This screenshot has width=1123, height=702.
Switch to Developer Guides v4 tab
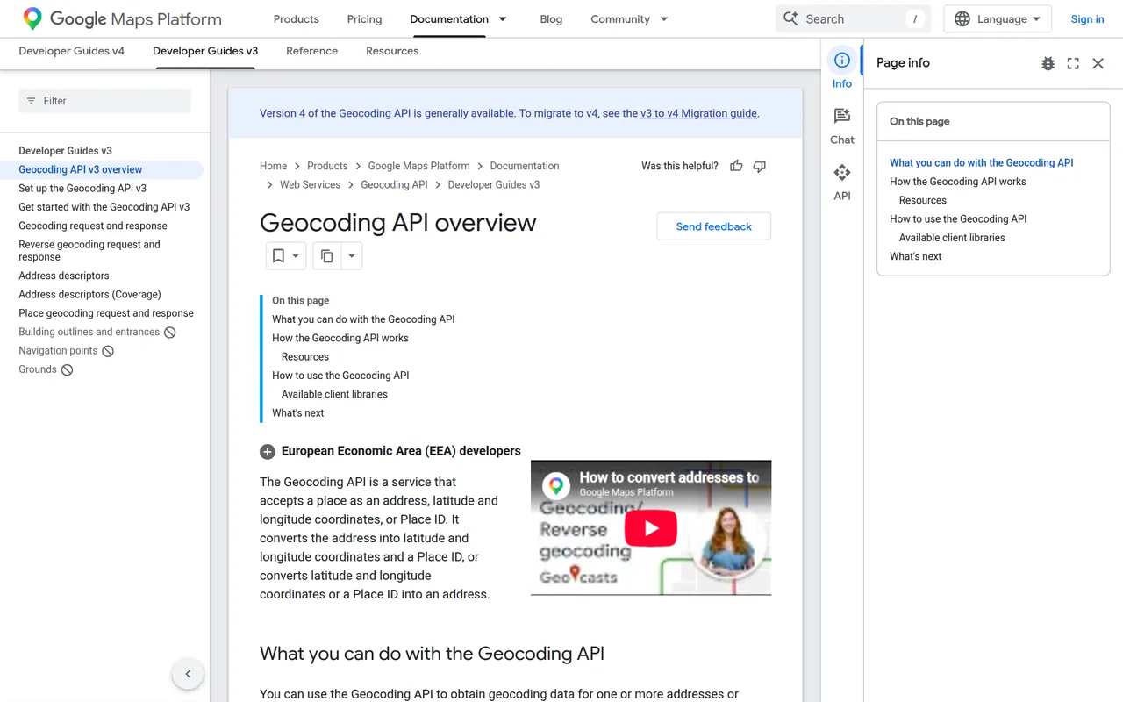tap(72, 51)
